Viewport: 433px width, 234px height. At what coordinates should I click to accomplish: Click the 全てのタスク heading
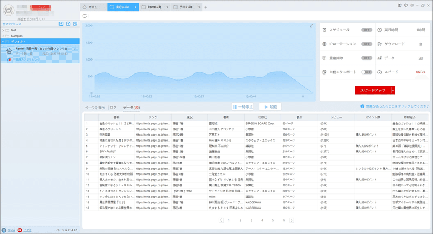12,24
